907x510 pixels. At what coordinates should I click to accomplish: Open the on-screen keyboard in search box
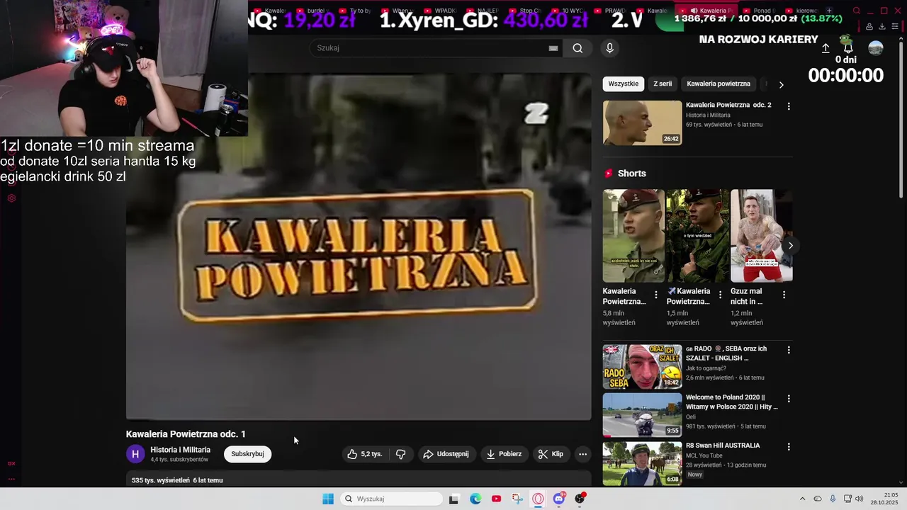click(553, 48)
